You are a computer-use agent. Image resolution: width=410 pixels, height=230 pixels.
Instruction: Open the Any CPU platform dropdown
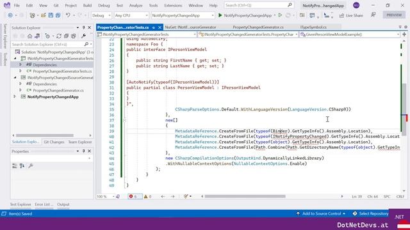point(131,15)
